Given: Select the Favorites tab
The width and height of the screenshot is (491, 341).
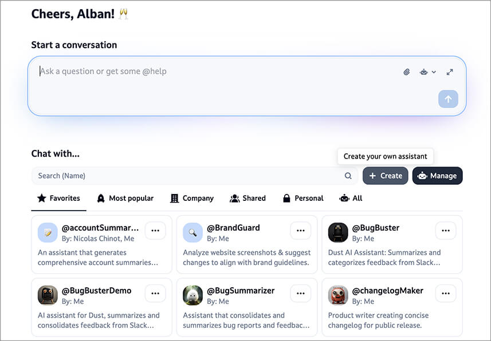Looking at the screenshot, I should pyautogui.click(x=58, y=198).
